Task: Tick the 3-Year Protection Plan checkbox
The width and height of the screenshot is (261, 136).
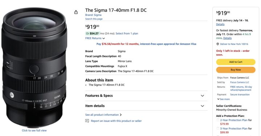Action: 218,128
